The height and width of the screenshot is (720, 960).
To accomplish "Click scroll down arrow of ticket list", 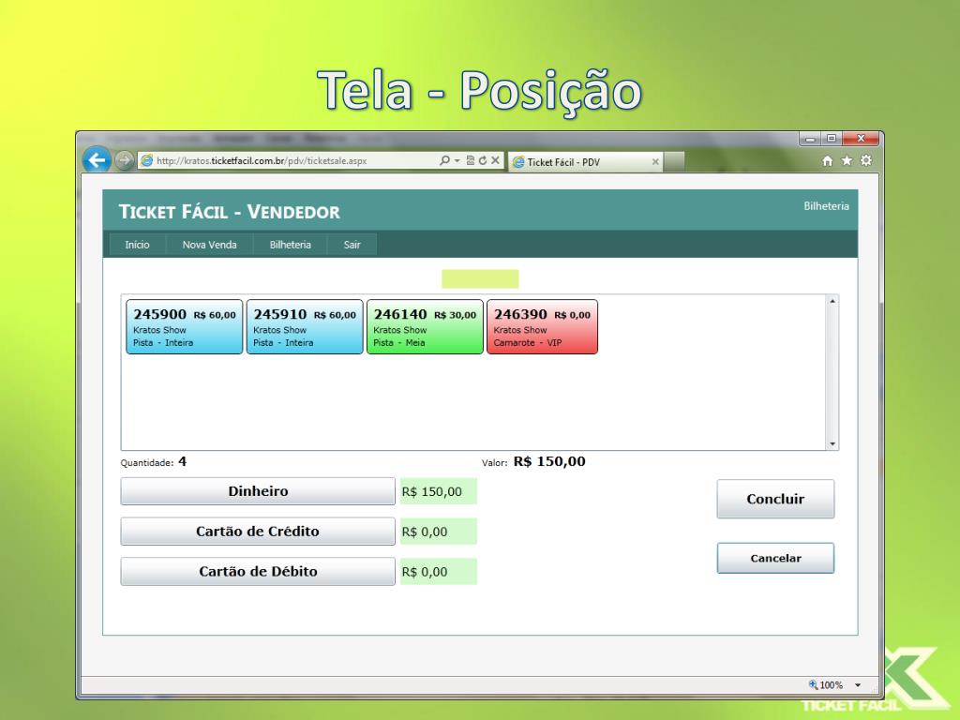I will (832, 443).
